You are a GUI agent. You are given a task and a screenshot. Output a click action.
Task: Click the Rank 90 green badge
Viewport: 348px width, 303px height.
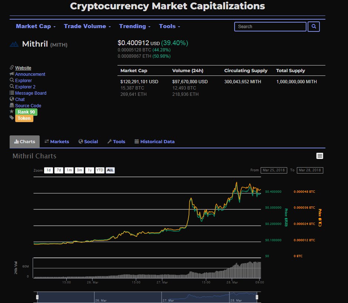(x=26, y=112)
